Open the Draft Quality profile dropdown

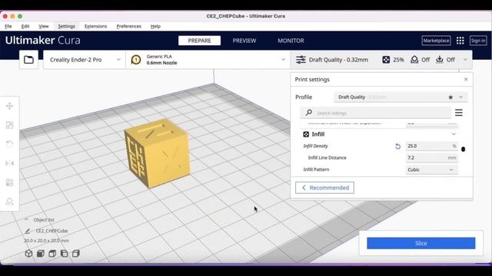coord(401,97)
